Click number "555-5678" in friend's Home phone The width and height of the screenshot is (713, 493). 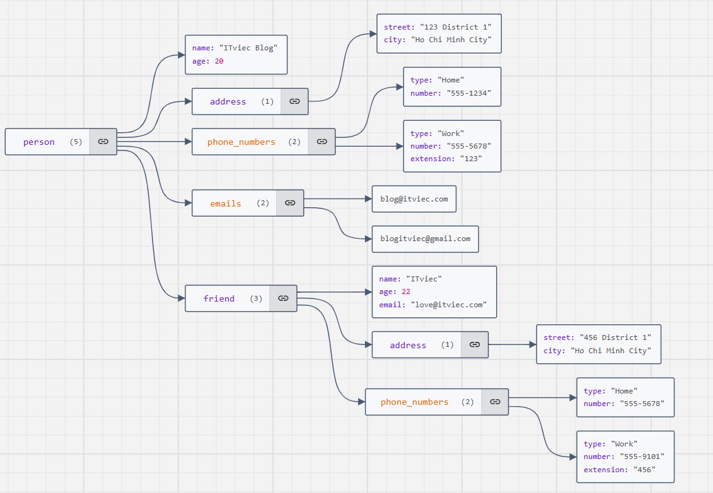coord(624,404)
